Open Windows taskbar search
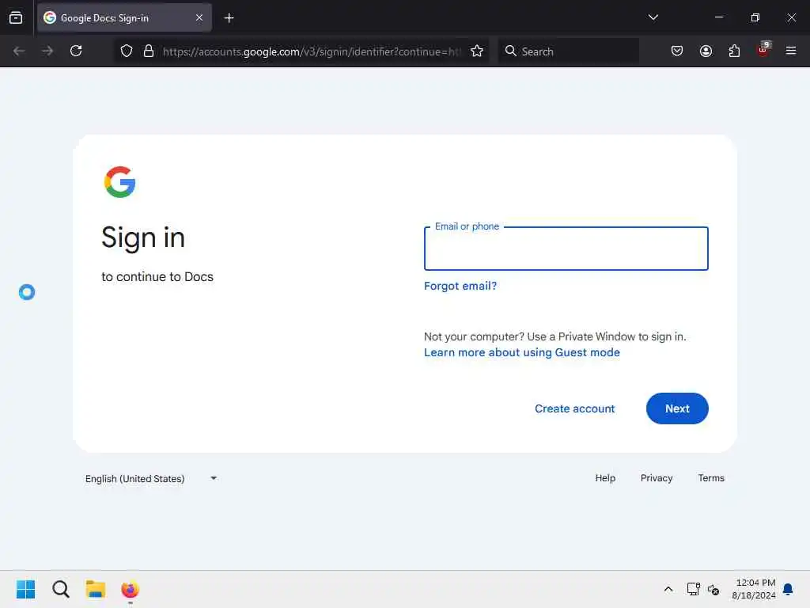Image resolution: width=810 pixels, height=608 pixels. point(61,589)
